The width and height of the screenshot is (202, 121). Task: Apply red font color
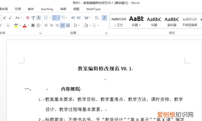click(25, 25)
